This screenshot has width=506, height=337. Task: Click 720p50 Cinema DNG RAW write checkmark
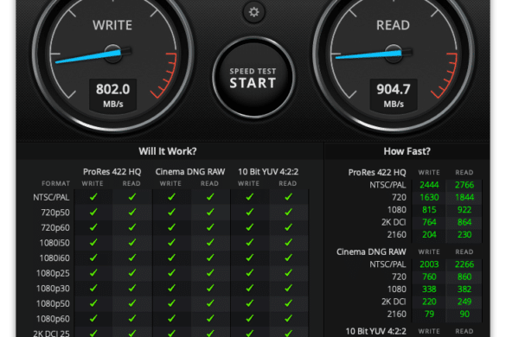coord(171,212)
